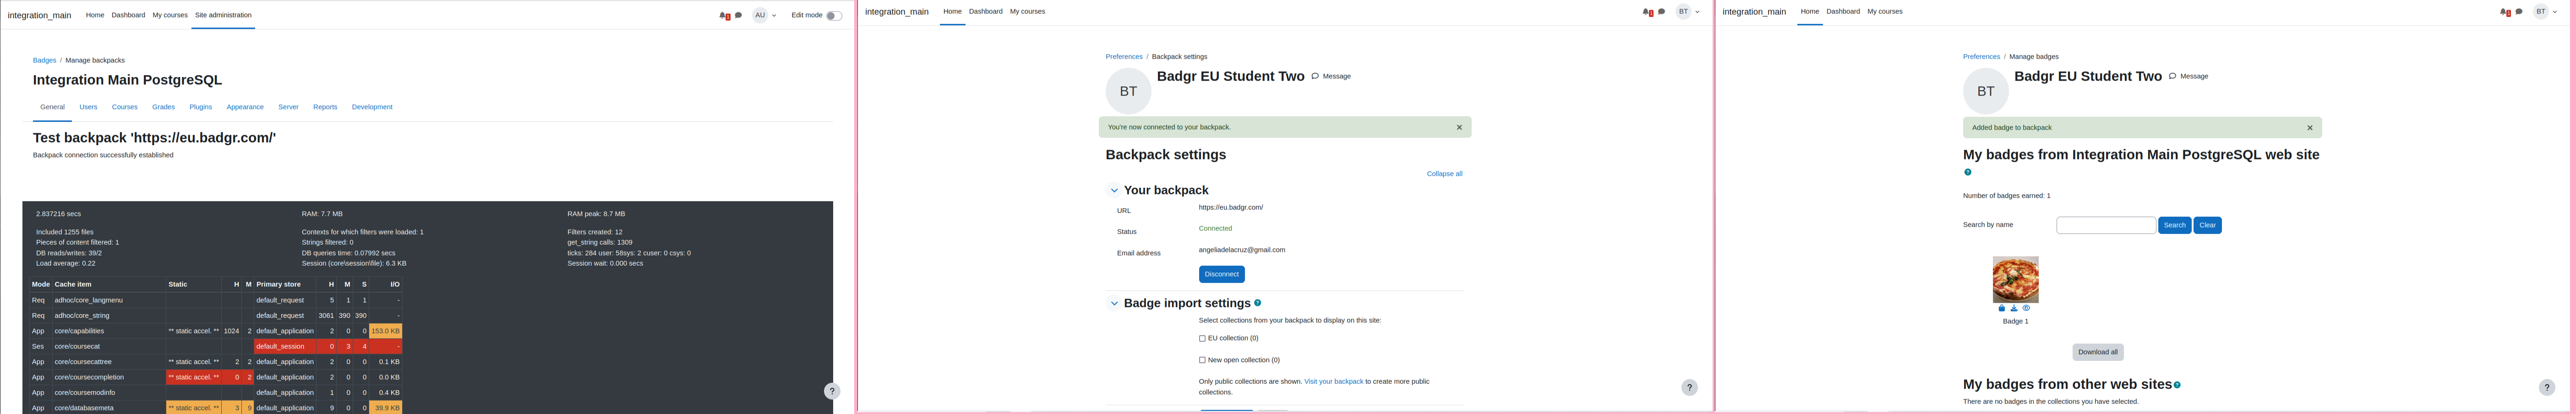Open My courses in Backpack settings window
The height and width of the screenshot is (414, 2576).
click(1027, 12)
